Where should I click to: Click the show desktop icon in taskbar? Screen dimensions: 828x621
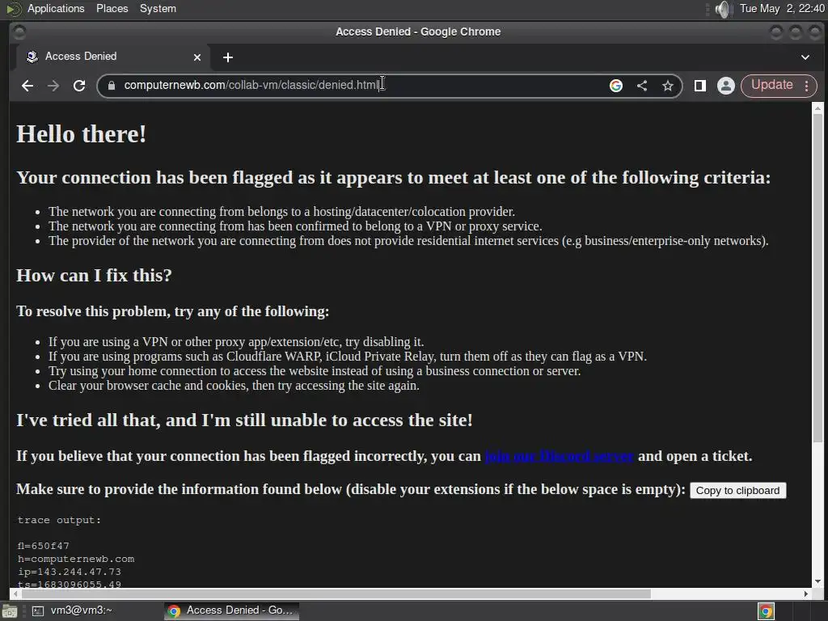[10, 611]
